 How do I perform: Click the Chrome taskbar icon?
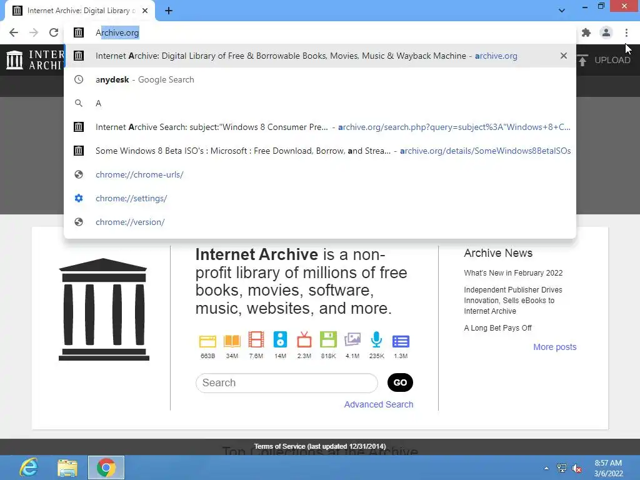[x=106, y=467]
